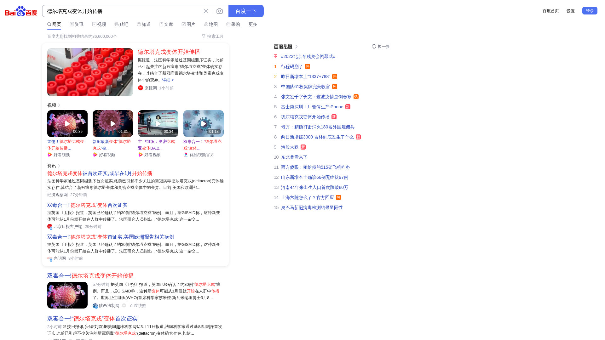Open hot search 中国队61枚奖牌完美收官

point(305,87)
